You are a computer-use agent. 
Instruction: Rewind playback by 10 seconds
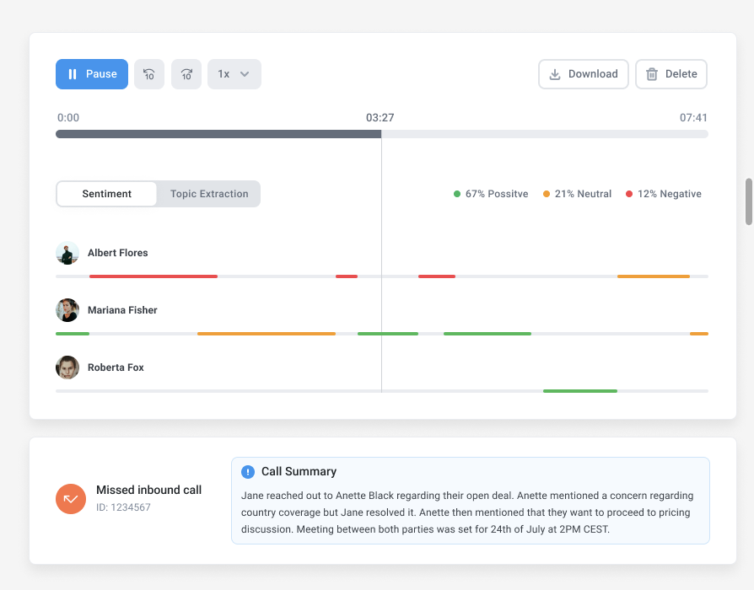pyautogui.click(x=149, y=74)
